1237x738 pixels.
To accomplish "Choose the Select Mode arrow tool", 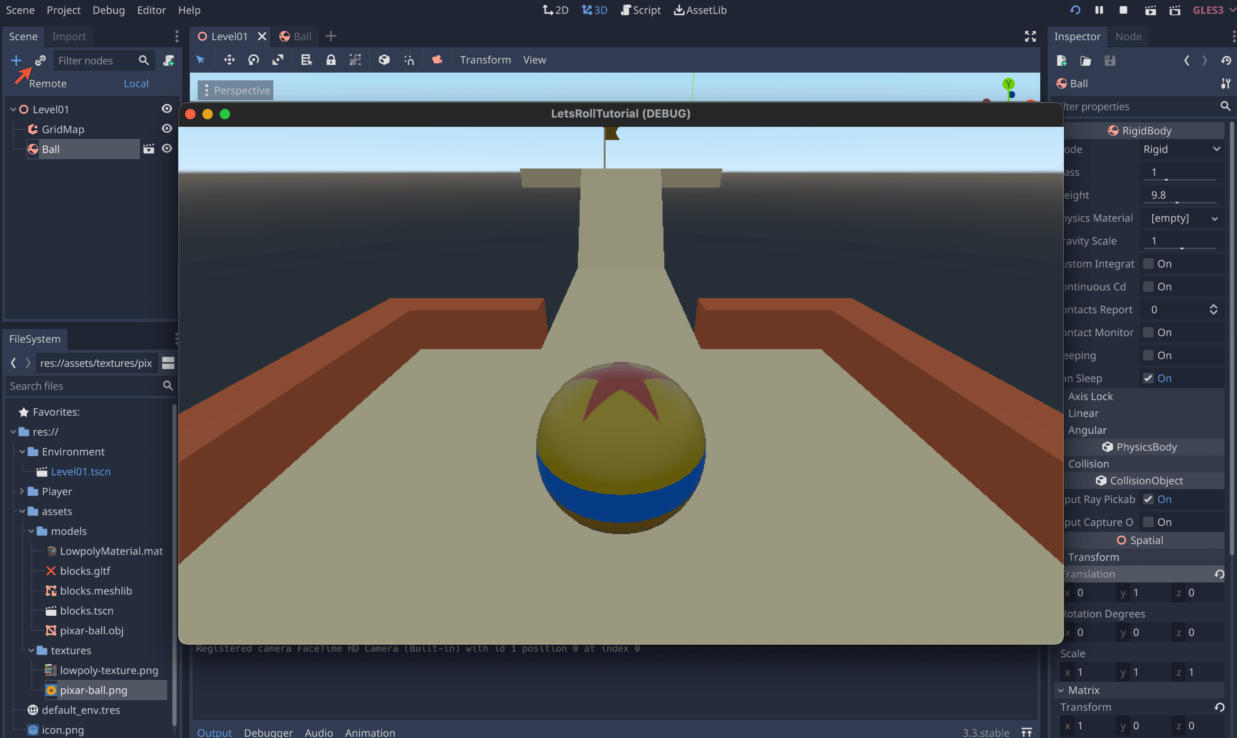I will click(x=201, y=60).
